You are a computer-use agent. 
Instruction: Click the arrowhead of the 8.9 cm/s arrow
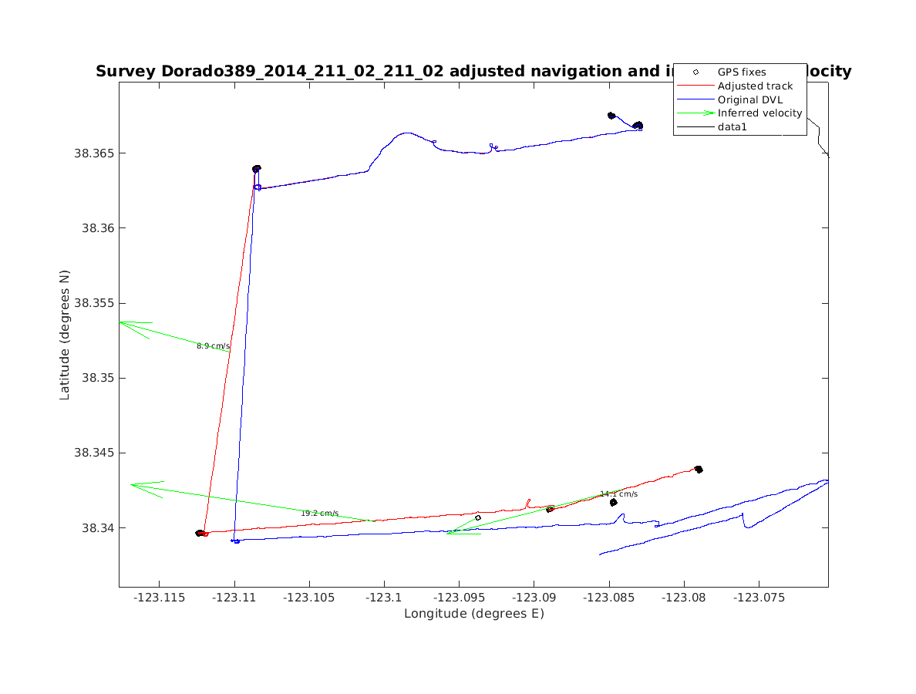tap(122, 322)
